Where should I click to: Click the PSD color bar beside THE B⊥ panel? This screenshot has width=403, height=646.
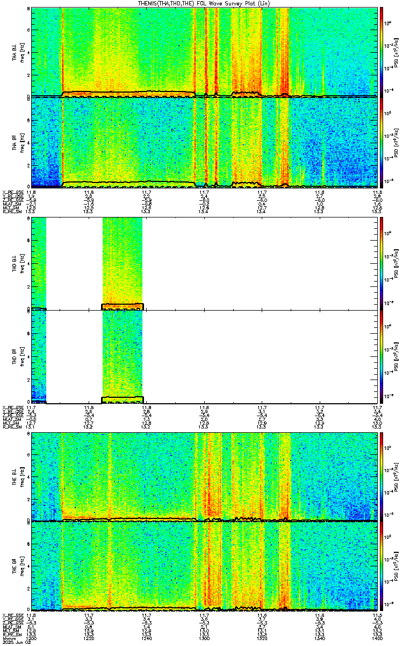(x=382, y=476)
